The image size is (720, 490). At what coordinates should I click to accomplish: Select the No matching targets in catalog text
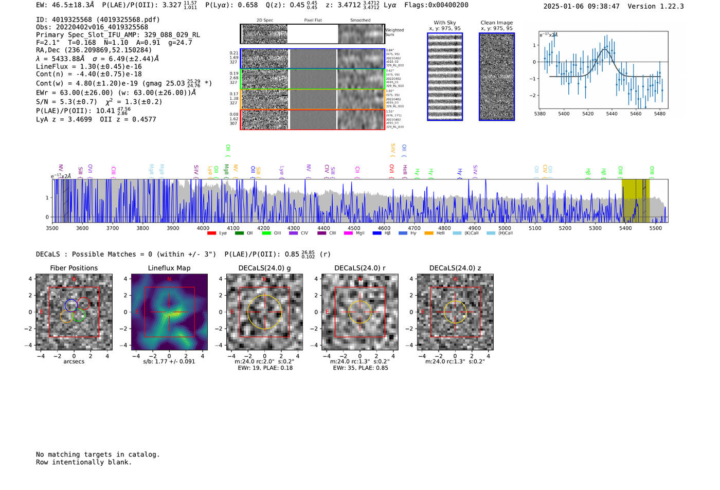[98, 455]
